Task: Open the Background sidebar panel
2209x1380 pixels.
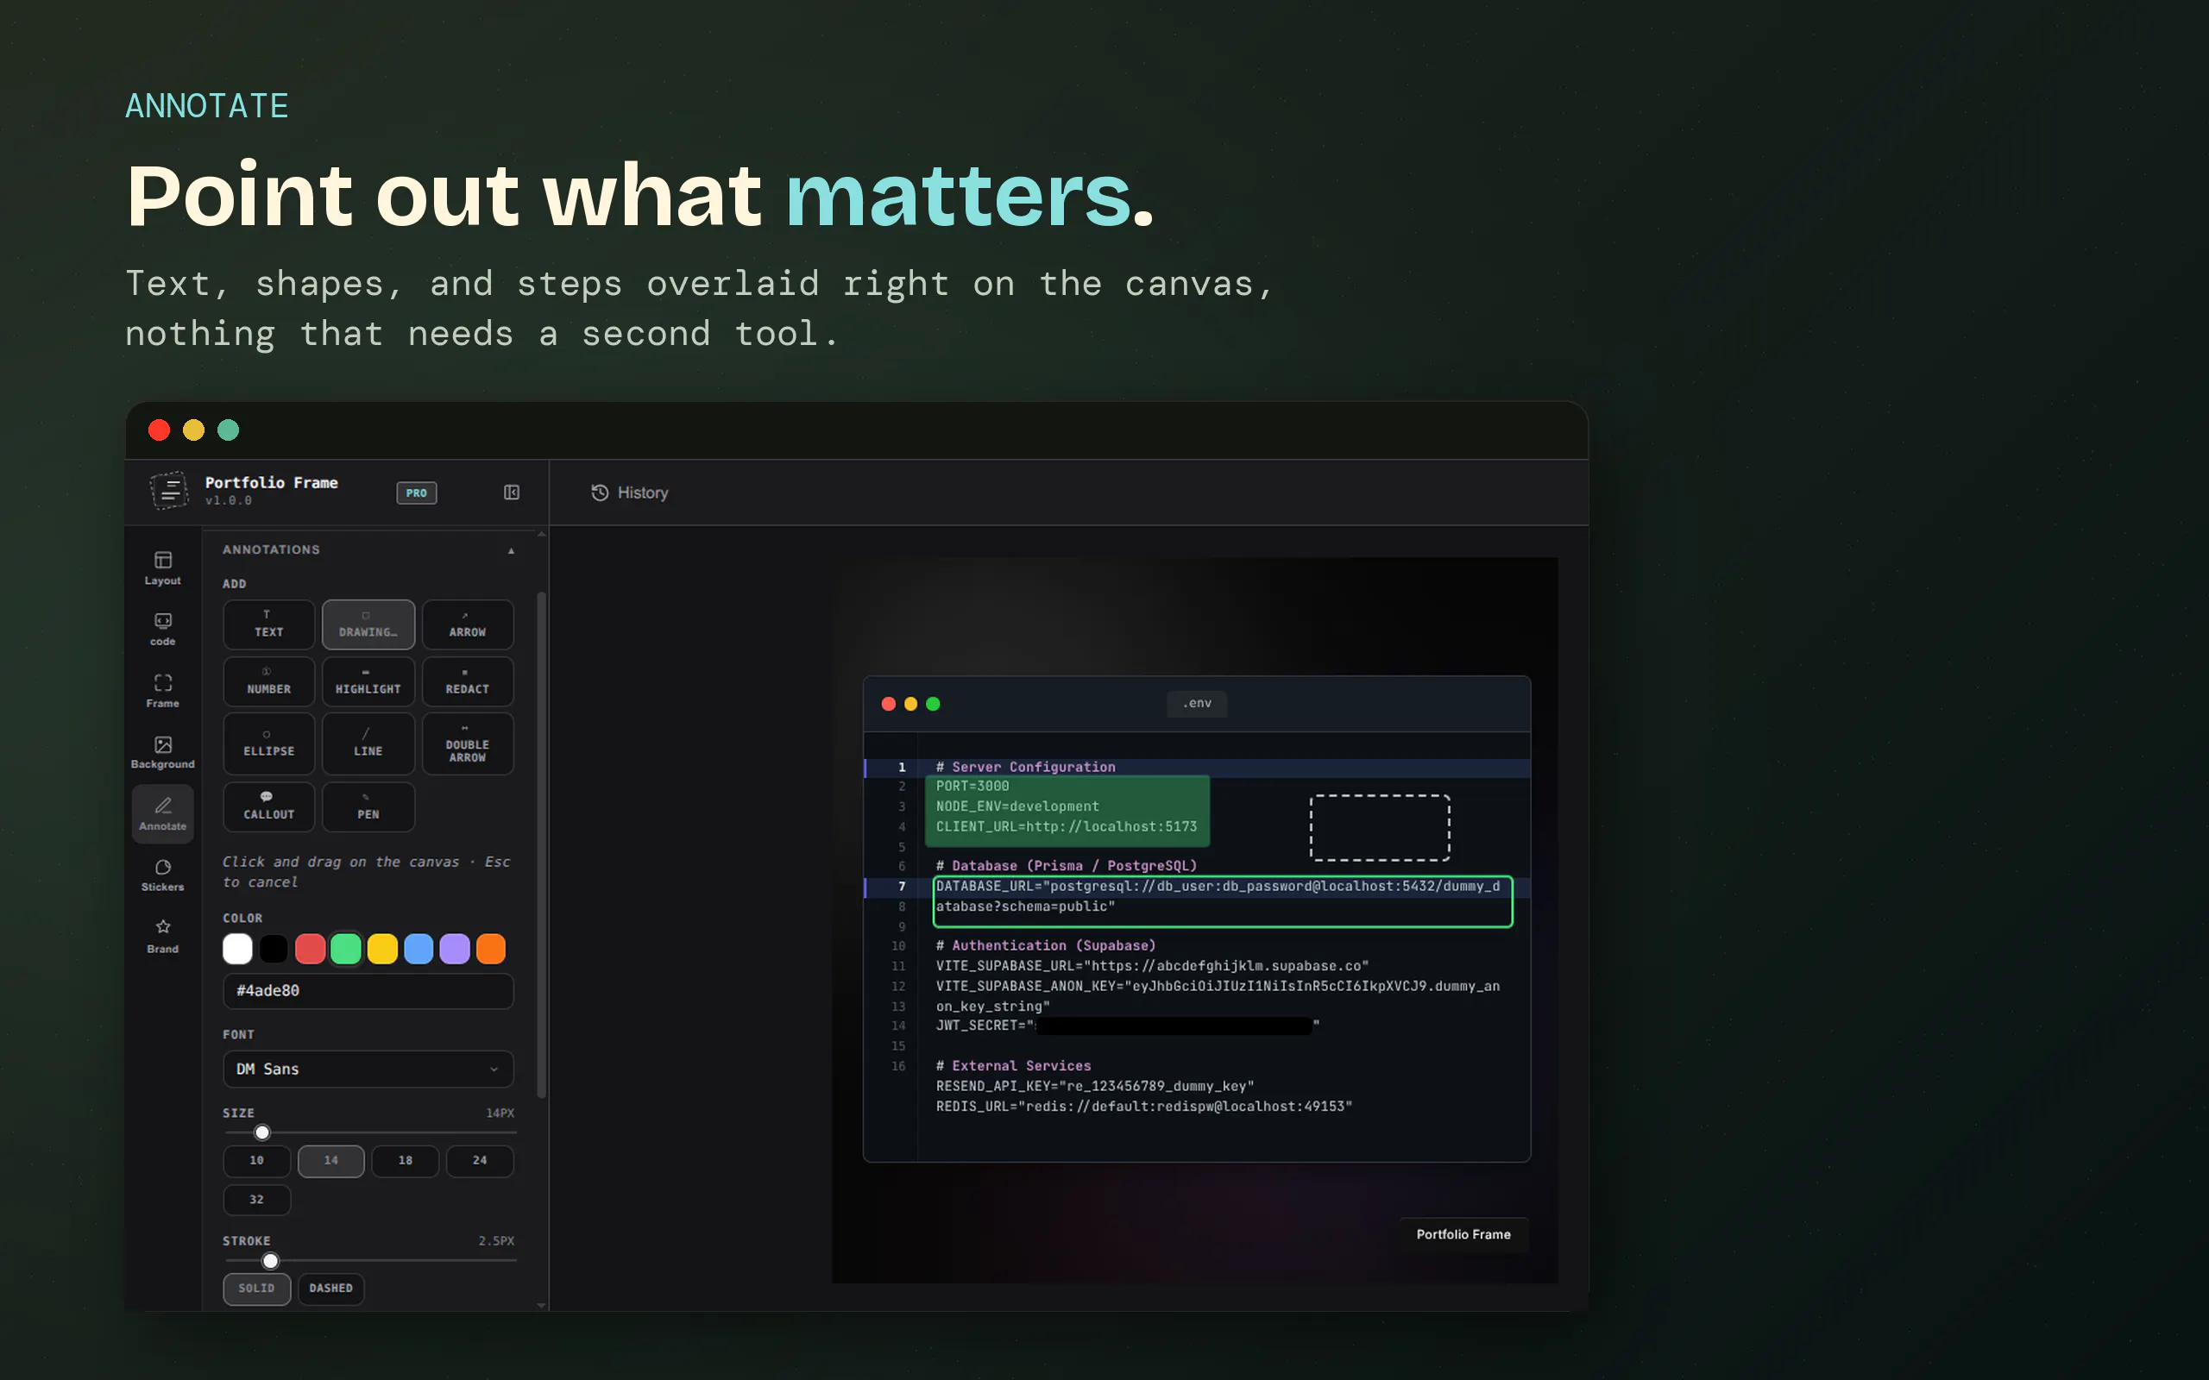Action: (162, 752)
